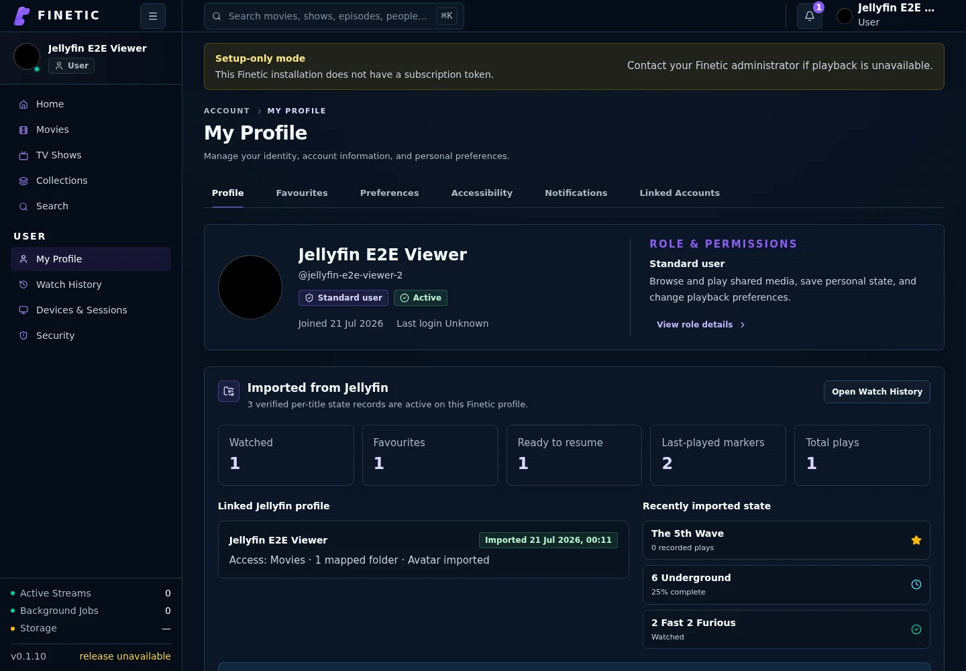The image size is (966, 671).
Task: Click the TV Shows icon in sidebar
Action: click(23, 156)
